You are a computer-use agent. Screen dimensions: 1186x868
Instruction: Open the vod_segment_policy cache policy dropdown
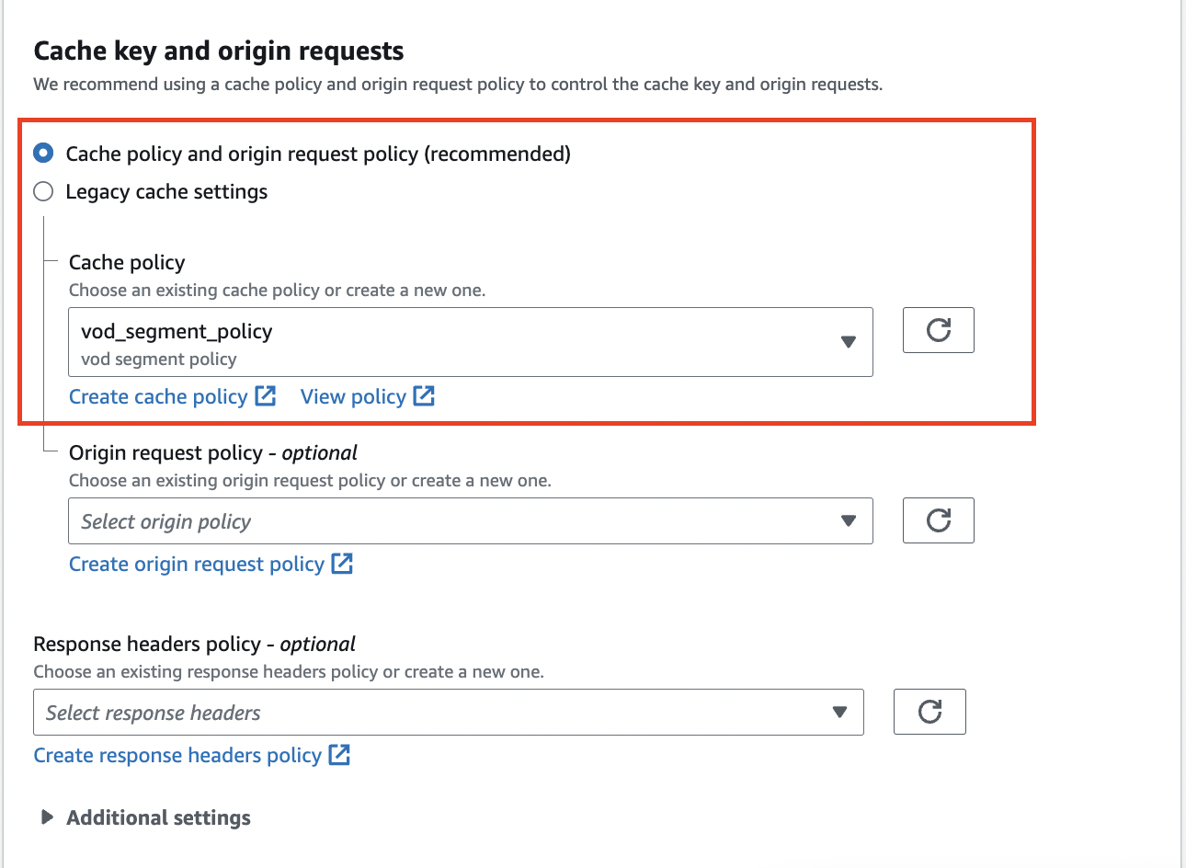pos(460,342)
